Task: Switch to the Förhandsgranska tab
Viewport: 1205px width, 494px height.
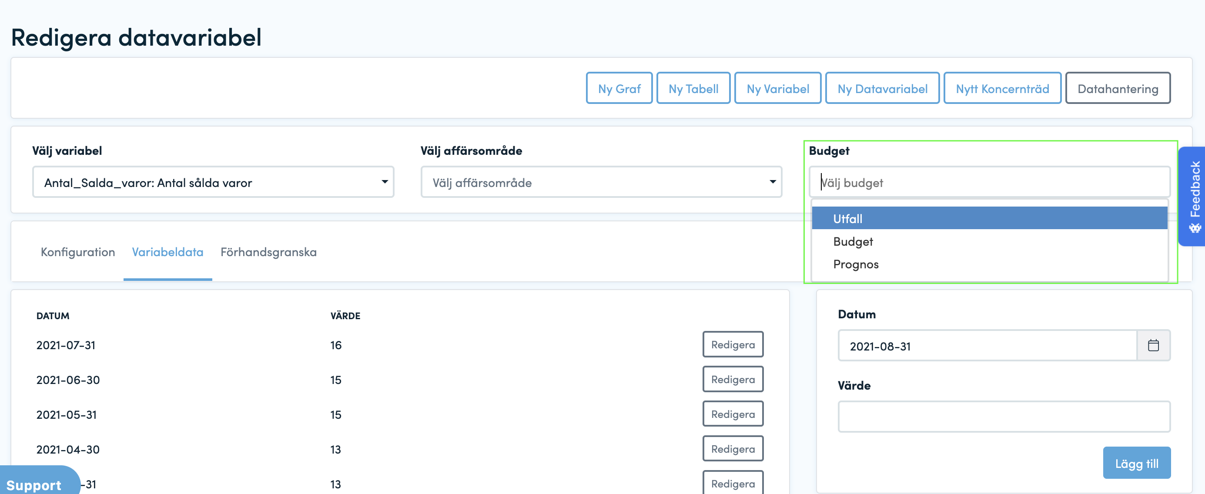Action: 268,252
